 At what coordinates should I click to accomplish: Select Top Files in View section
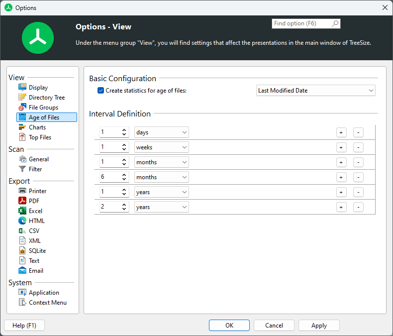tap(40, 137)
